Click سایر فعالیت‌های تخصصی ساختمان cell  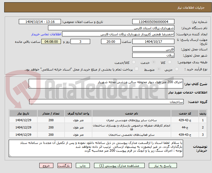132,135
